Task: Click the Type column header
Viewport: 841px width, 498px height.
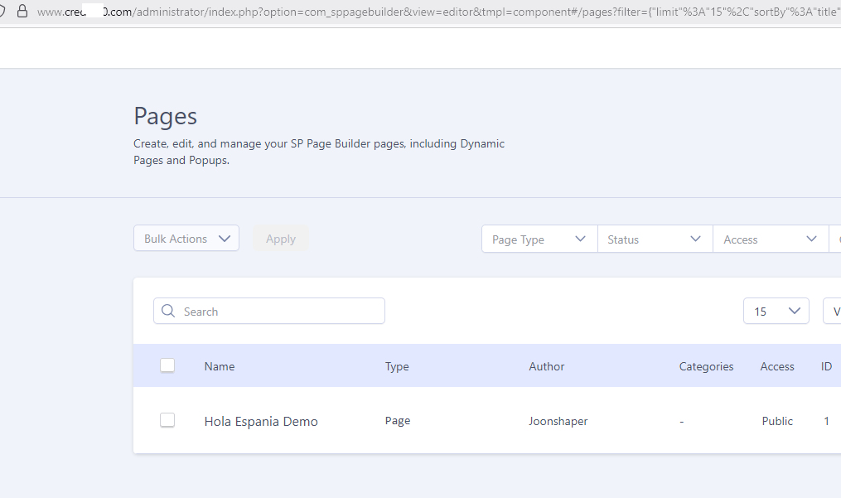Action: (397, 366)
